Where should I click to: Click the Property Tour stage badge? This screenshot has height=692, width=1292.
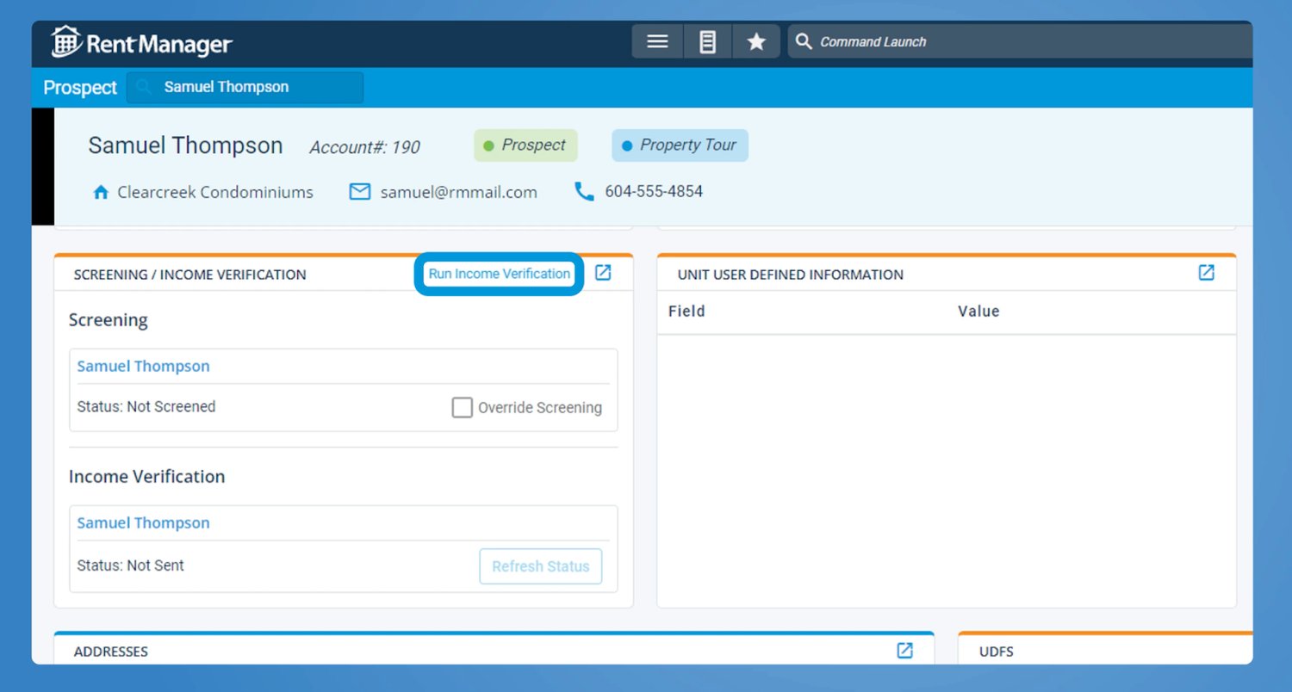point(680,145)
